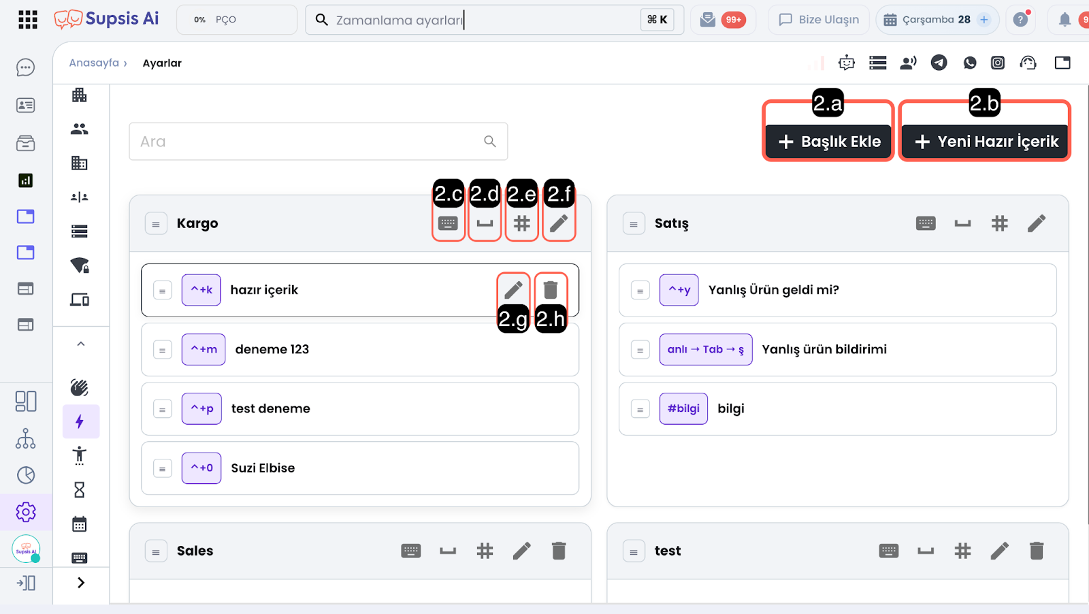This screenshot has width=1089, height=614.
Task: Collapse the settings sidebar section with chevron up
Action: pyautogui.click(x=80, y=344)
